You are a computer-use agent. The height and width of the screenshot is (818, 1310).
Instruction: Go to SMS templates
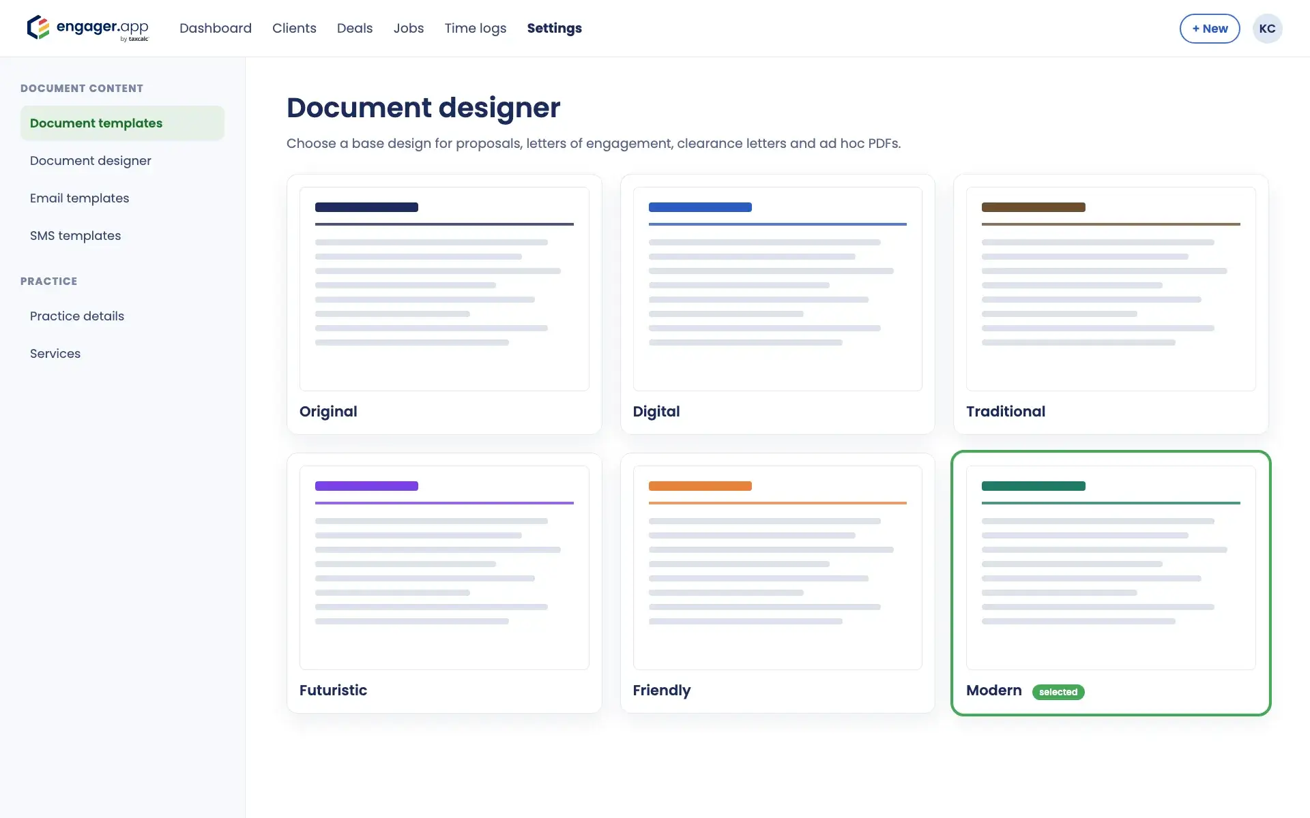pos(122,236)
